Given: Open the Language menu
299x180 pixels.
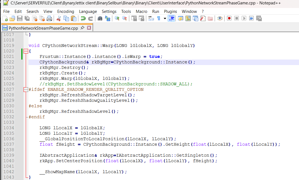Looking at the screenshot, I should coord(88,12).
